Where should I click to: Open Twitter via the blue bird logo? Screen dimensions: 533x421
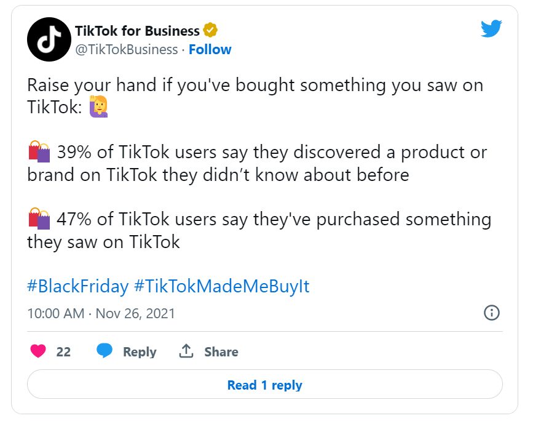coord(491,28)
